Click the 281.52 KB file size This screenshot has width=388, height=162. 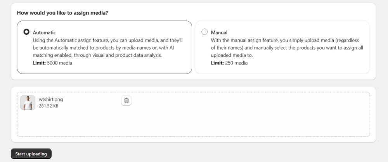point(48,106)
